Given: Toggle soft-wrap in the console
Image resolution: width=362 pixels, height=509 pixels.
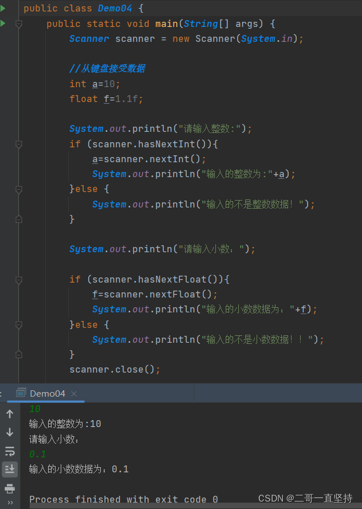Looking at the screenshot, I should click(x=10, y=451).
